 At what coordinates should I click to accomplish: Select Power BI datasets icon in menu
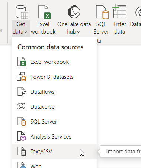[x=21, y=77]
